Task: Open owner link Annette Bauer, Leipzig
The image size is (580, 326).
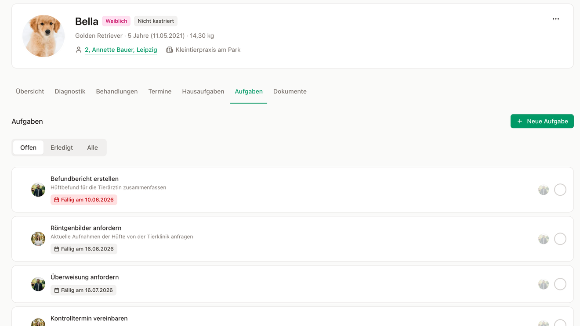Action: [121, 50]
